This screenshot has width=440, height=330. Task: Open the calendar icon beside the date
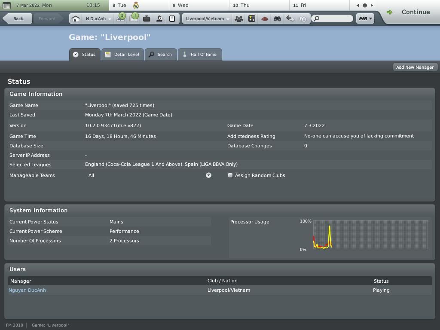click(6, 5)
